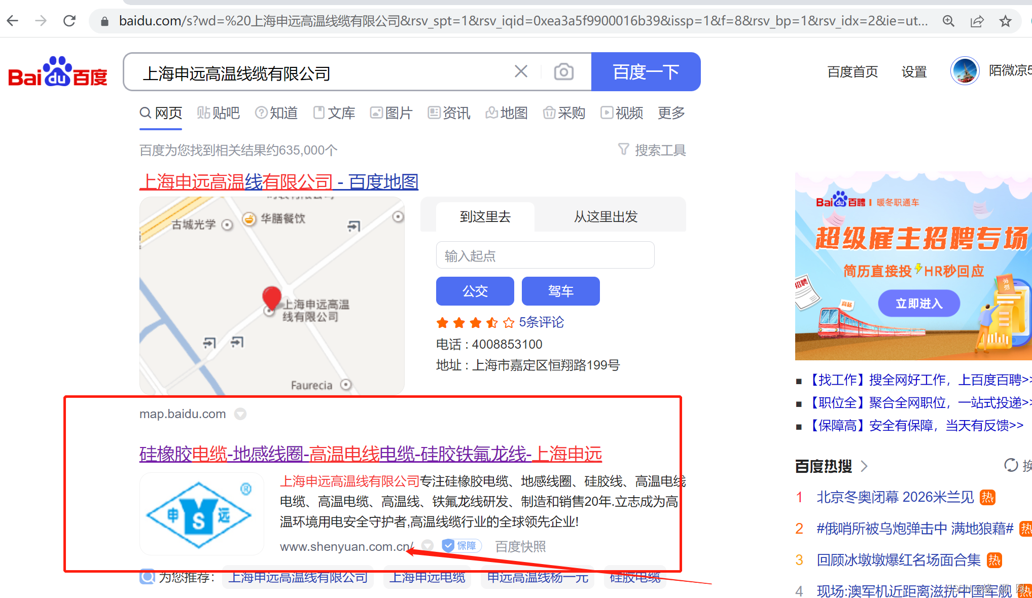Open the 百度地图 result title link
This screenshot has width=1032, height=598.
[x=279, y=181]
